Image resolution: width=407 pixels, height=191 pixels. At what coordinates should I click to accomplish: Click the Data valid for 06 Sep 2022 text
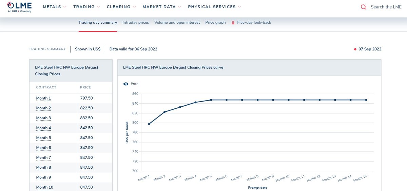[133, 49]
